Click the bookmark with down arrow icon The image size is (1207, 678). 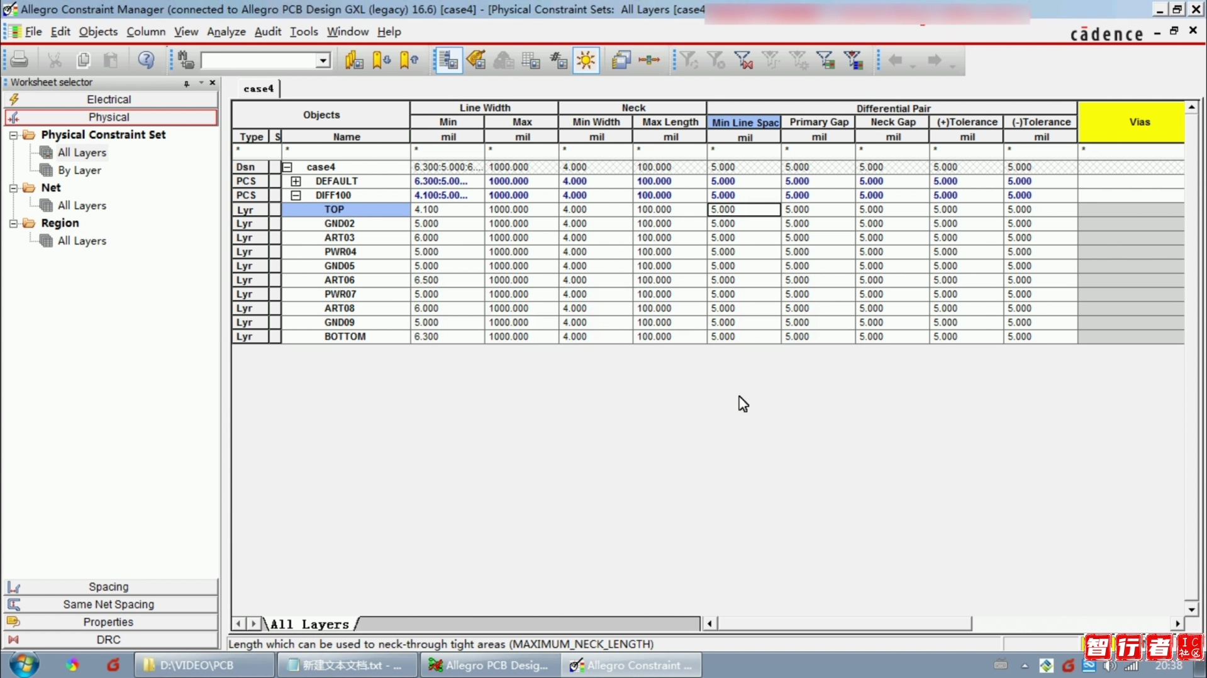point(382,60)
